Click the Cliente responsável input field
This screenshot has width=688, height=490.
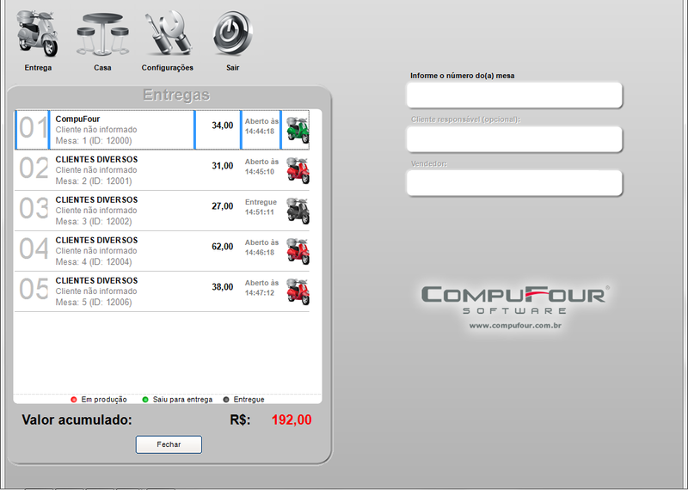(x=514, y=139)
